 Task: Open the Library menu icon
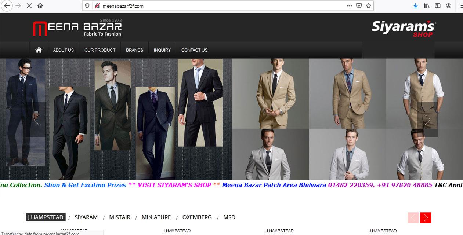pyautogui.click(x=427, y=6)
